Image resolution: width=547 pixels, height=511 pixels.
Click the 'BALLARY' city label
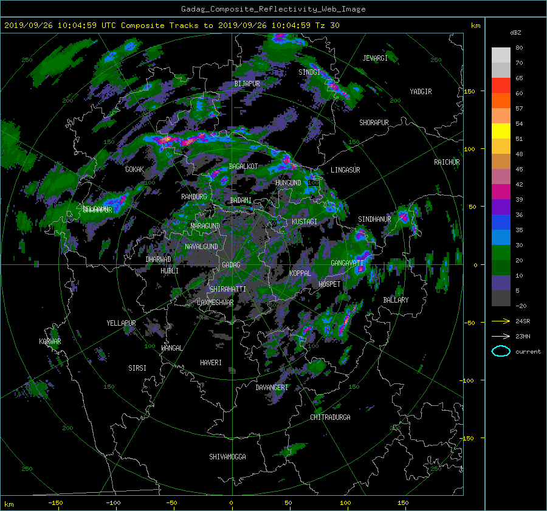click(396, 300)
